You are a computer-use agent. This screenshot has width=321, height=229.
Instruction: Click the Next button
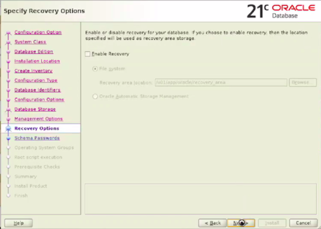point(241,223)
